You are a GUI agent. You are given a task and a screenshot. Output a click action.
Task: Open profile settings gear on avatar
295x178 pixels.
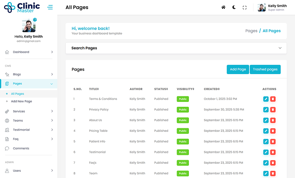click(x=35, y=20)
